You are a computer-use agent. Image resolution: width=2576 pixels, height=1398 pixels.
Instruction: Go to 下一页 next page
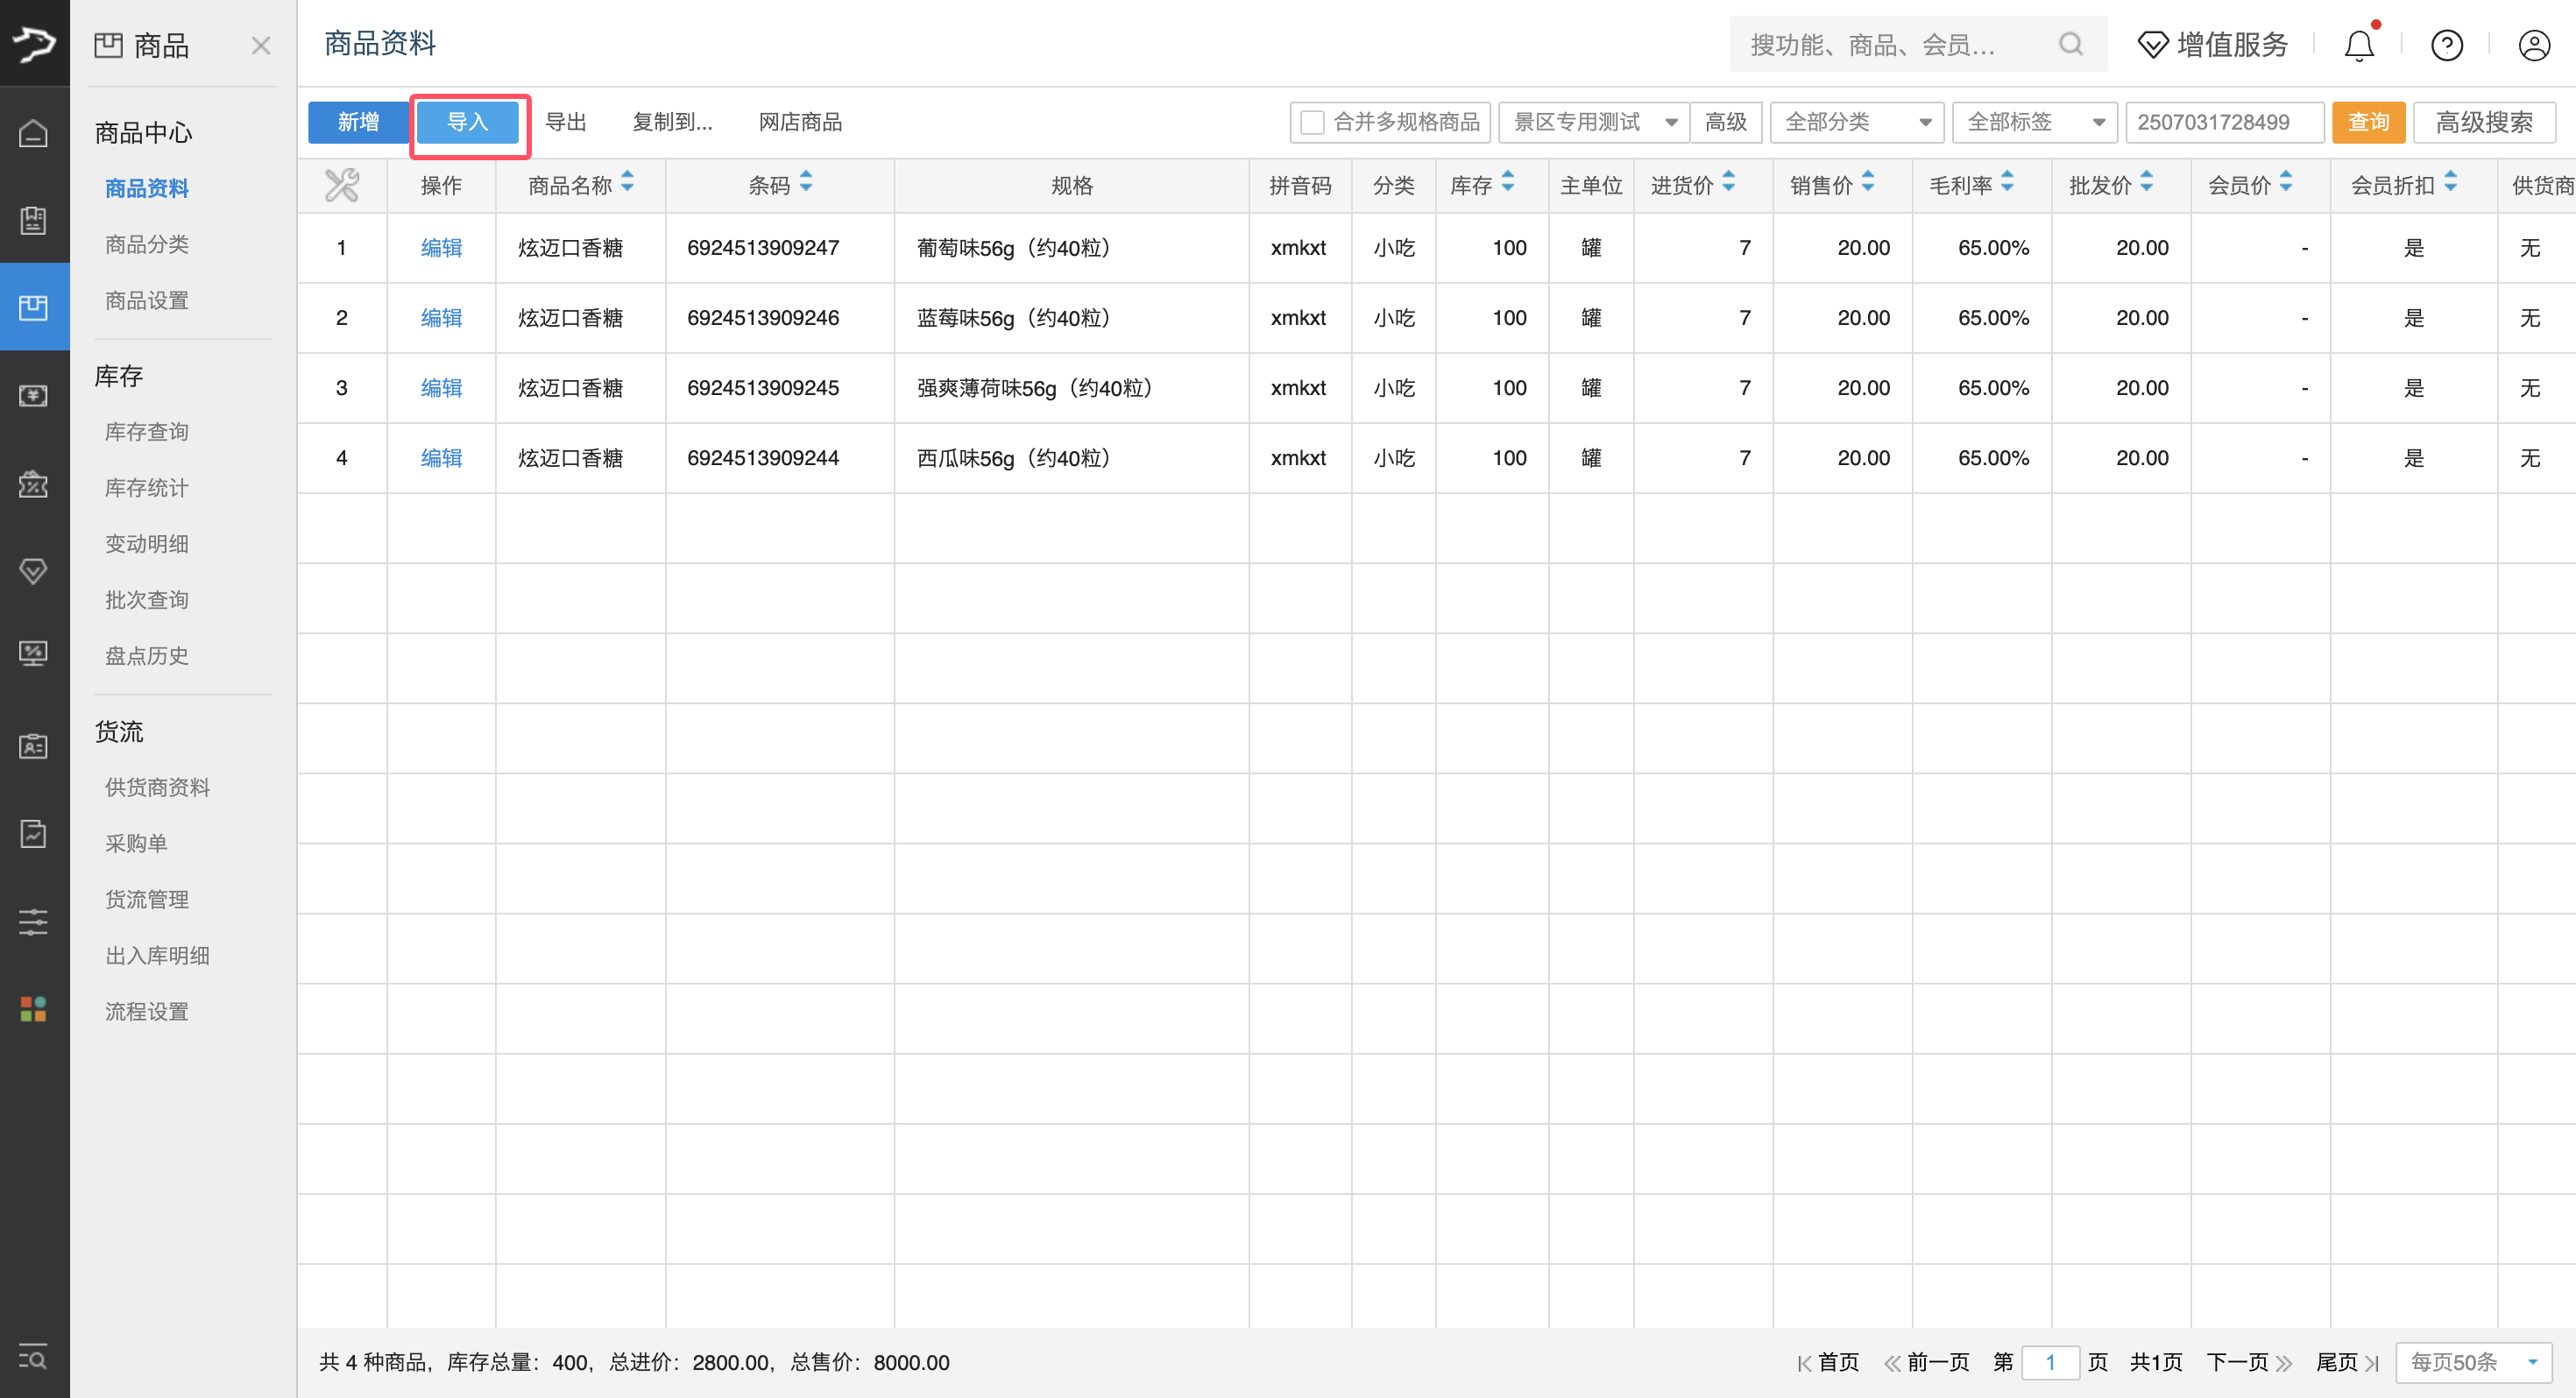coord(2249,1362)
